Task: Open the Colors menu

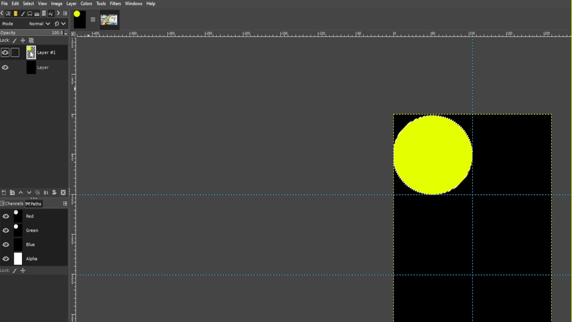Action: tap(86, 4)
